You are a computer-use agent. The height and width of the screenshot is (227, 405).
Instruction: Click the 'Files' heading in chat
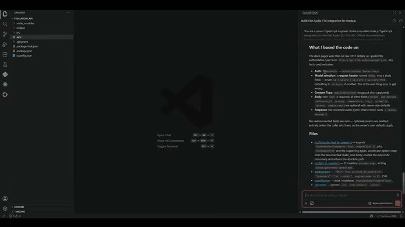(313, 134)
